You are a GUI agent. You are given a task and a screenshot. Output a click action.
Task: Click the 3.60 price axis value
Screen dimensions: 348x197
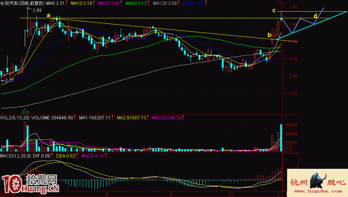tap(293, 7)
